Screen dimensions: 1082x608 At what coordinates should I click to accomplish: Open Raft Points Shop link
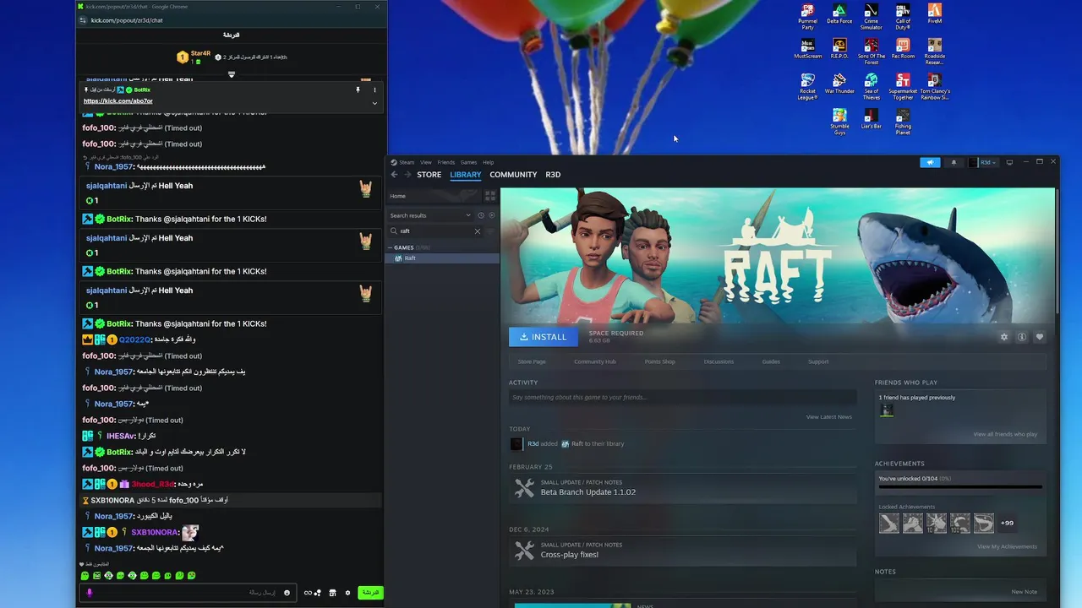coord(660,361)
